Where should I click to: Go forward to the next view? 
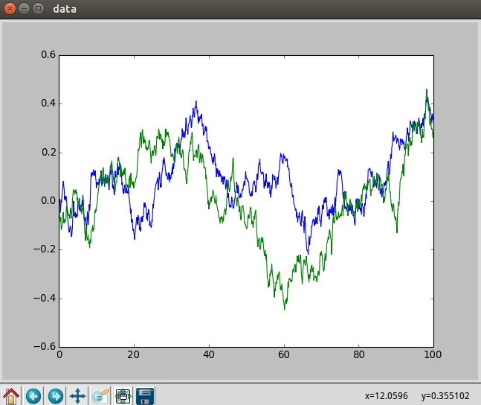[56, 396]
